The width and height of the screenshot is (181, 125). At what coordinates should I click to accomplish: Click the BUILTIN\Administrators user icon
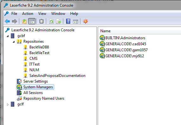coord(102,38)
